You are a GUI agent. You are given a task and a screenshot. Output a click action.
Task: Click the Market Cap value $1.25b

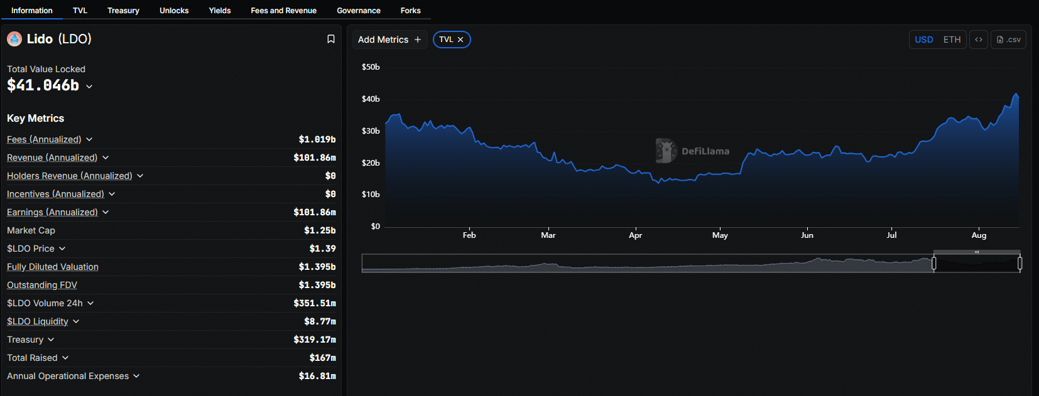320,230
